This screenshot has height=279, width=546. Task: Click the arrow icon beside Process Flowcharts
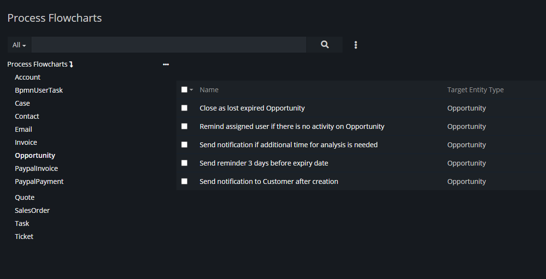pyautogui.click(x=71, y=64)
